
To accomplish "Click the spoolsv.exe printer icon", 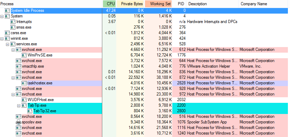I will click(18, 122).
